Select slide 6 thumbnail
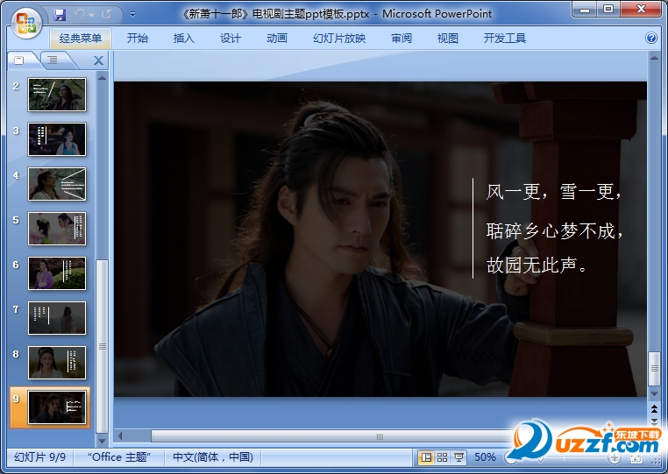668x474 pixels. [x=57, y=273]
